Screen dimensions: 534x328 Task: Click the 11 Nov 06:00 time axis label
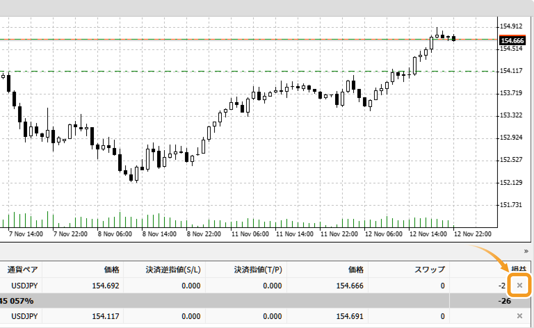pos(250,234)
